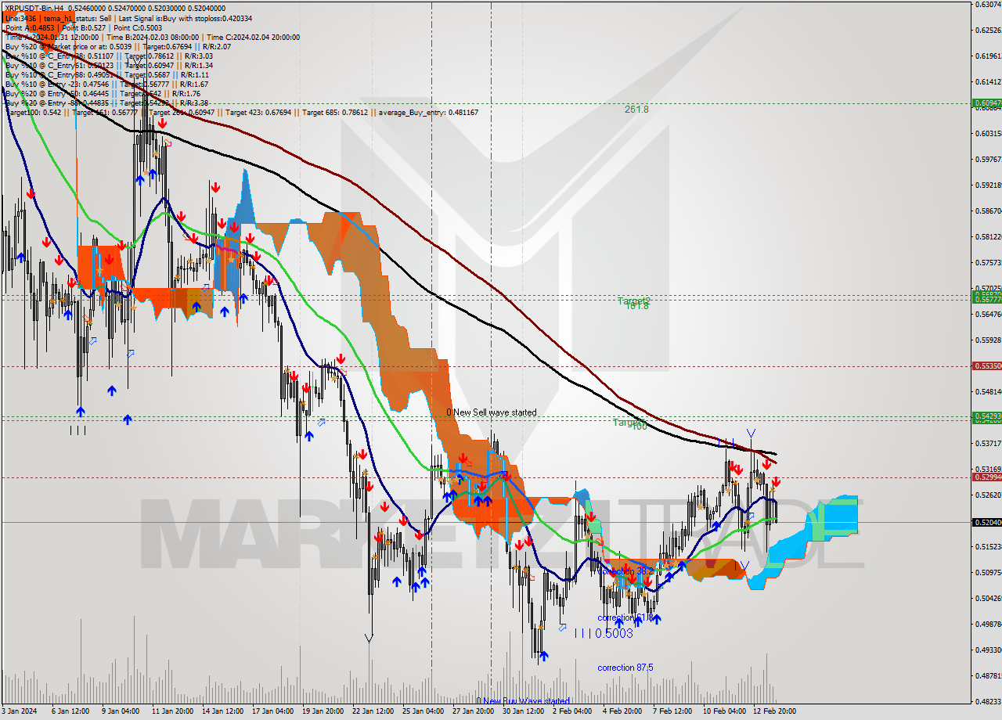Viewport: 1002px width, 720px height.
Task: Click the 0.49330 price axis label
Action: tap(988, 650)
